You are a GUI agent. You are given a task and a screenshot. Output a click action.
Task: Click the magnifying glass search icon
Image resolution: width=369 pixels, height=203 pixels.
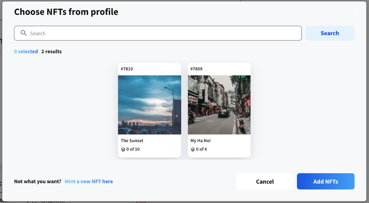tap(24, 33)
